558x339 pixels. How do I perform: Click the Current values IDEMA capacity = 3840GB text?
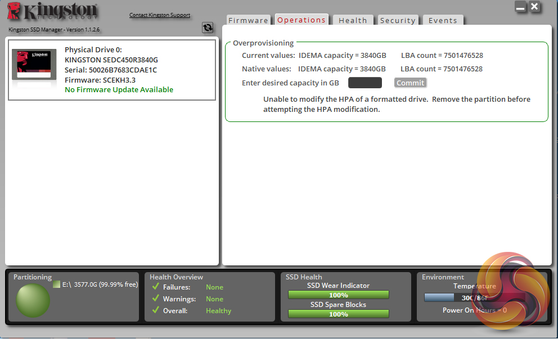[343, 56]
